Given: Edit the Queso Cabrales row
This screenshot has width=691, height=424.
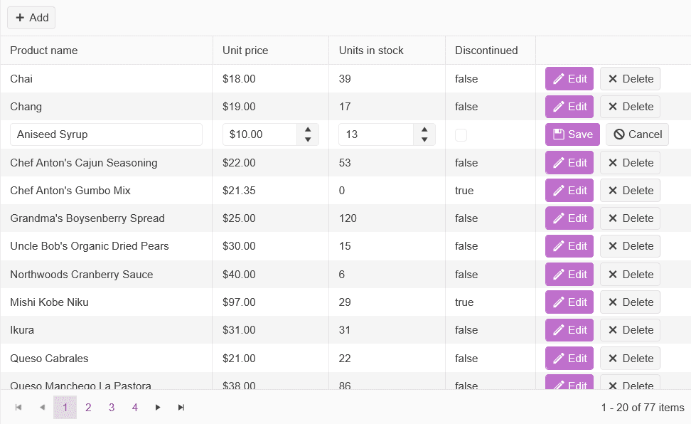Looking at the screenshot, I should point(569,359).
